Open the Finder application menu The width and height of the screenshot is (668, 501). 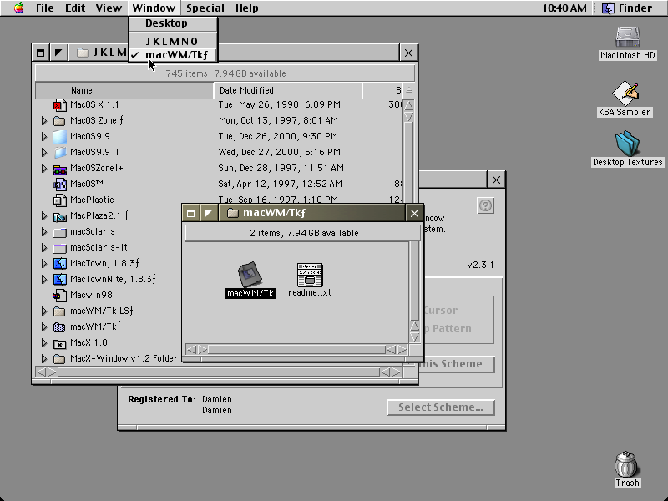tap(628, 8)
